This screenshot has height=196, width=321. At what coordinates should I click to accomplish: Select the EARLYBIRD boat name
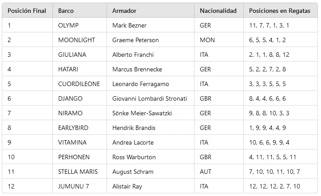pyautogui.click(x=73, y=128)
